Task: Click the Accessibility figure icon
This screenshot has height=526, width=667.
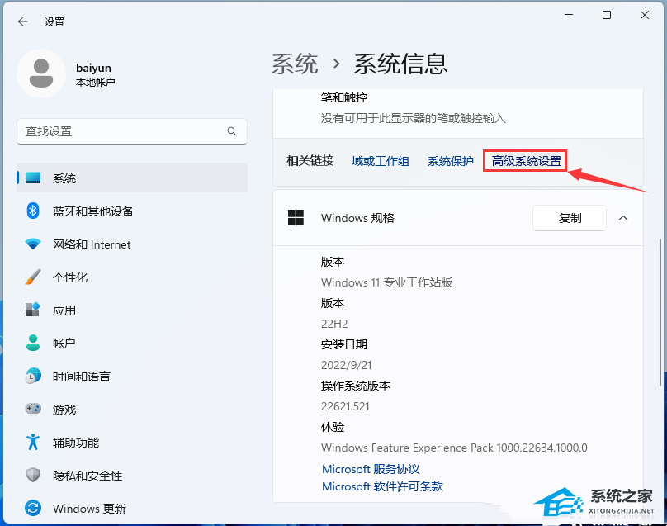Action: [33, 443]
